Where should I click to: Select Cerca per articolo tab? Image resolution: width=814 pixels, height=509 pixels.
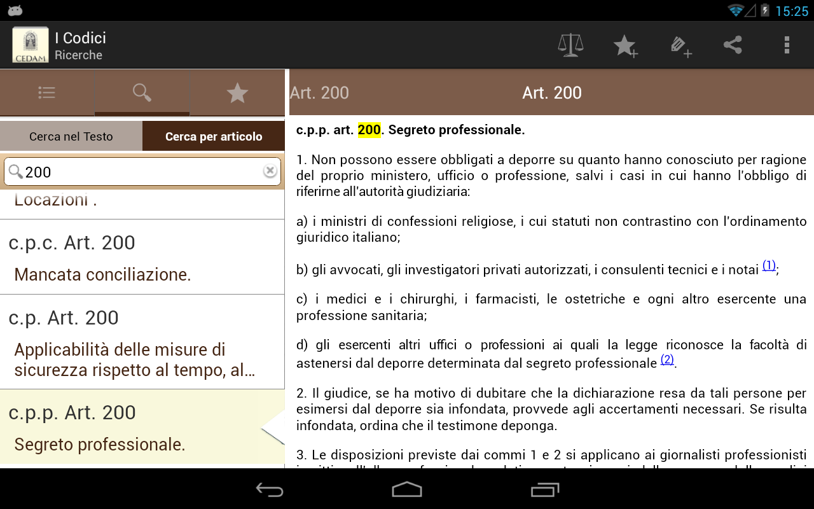coord(214,136)
